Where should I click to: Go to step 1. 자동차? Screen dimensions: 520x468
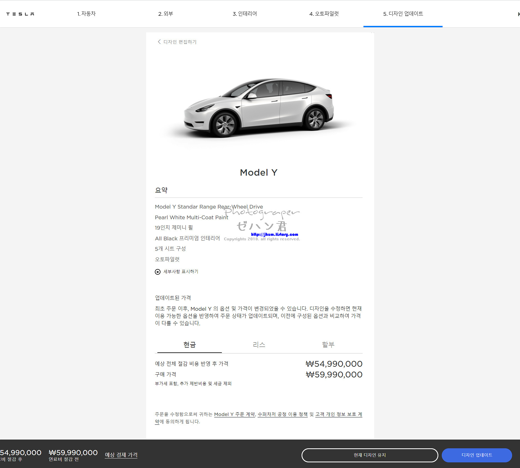[x=86, y=14]
